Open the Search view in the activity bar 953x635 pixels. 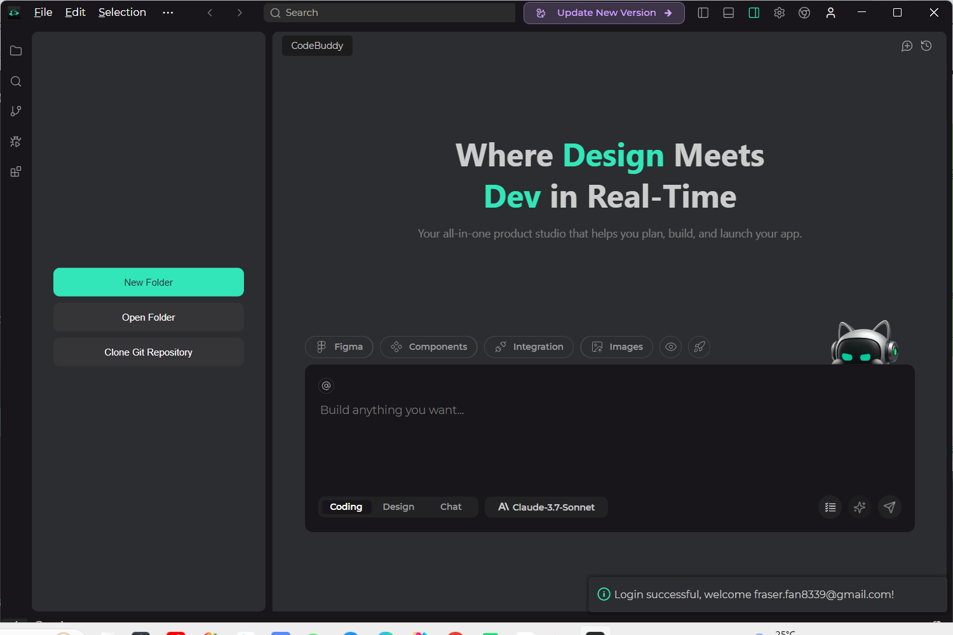[x=16, y=81]
